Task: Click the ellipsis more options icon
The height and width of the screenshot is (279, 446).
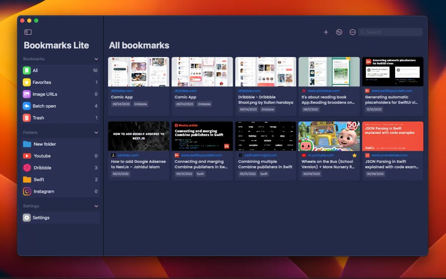Action: [x=352, y=32]
